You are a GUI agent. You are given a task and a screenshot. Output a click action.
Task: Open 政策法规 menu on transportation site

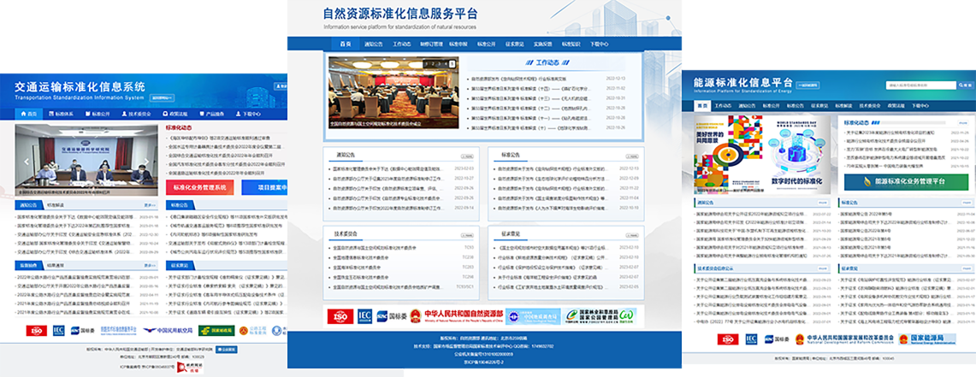click(174, 115)
